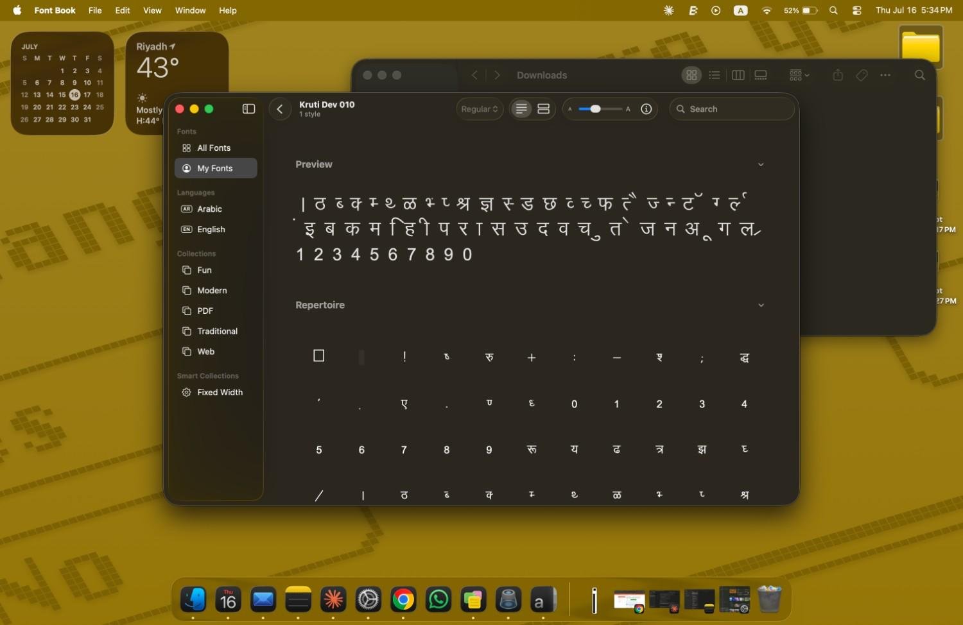Open Finder's more actions ellipsis menu
The height and width of the screenshot is (625, 963).
coord(885,75)
